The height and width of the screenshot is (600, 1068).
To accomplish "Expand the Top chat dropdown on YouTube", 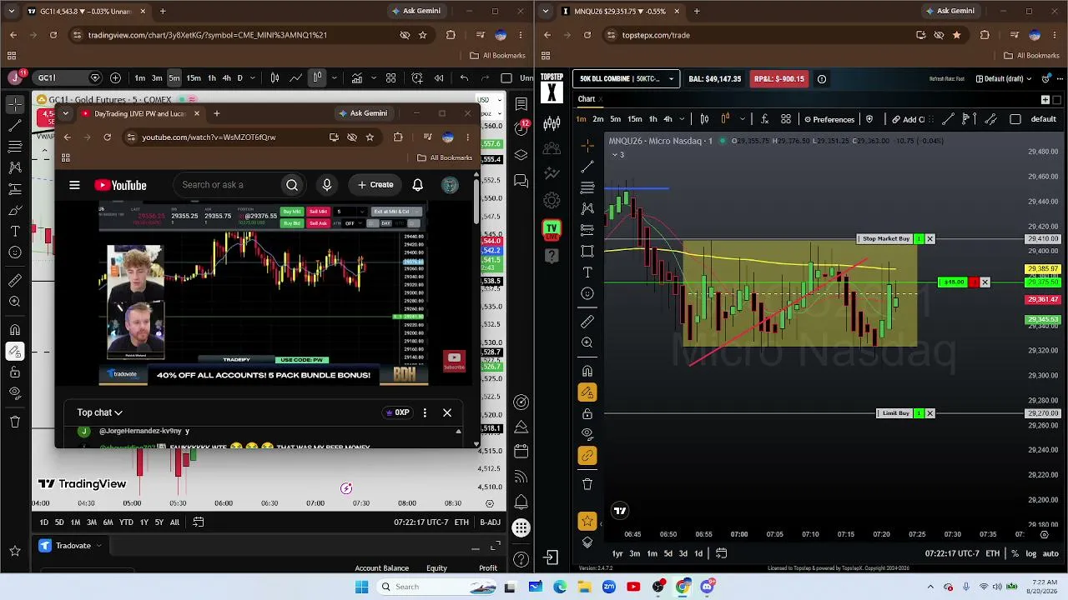I will (x=99, y=412).
